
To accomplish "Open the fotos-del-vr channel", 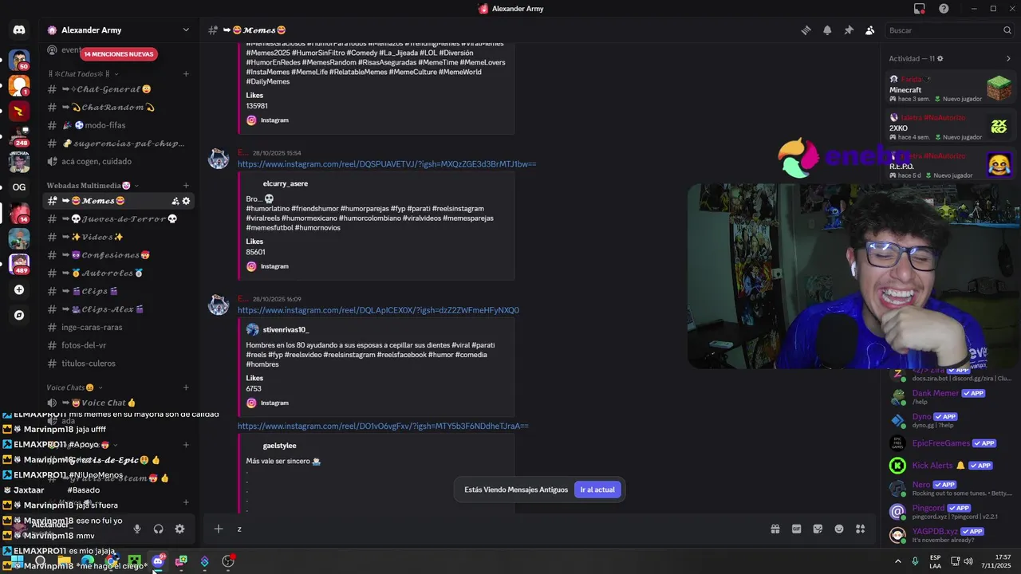I will (x=118, y=345).
